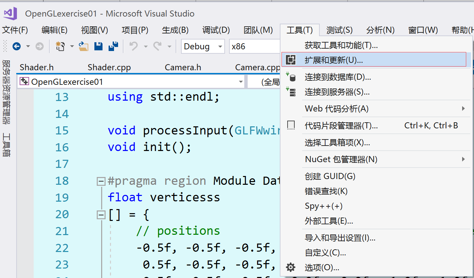The image size is (474, 278).
Task: Click the Open File folder icon
Action: [84, 46]
